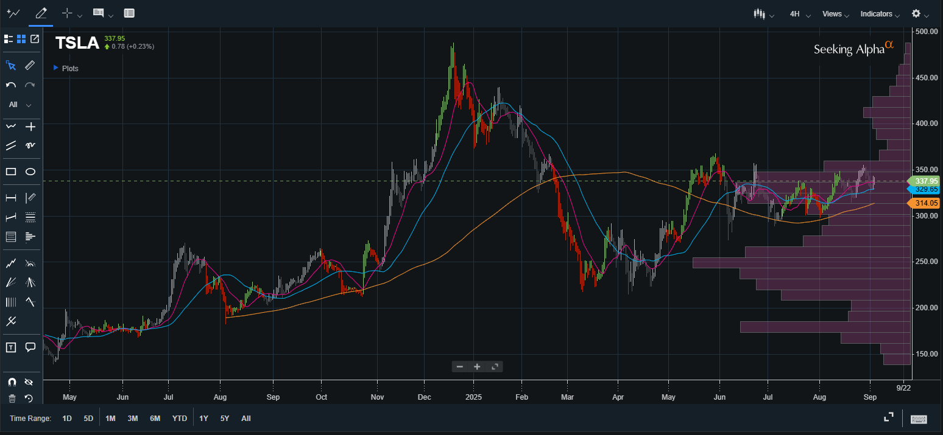Select the rectangle shape tool
The width and height of the screenshot is (943, 435).
tap(11, 172)
